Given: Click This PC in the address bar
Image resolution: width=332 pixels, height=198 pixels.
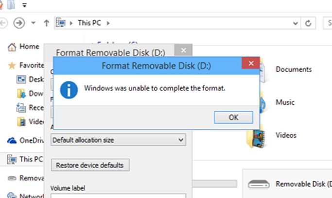Looking at the screenshot, I should coord(89,23).
